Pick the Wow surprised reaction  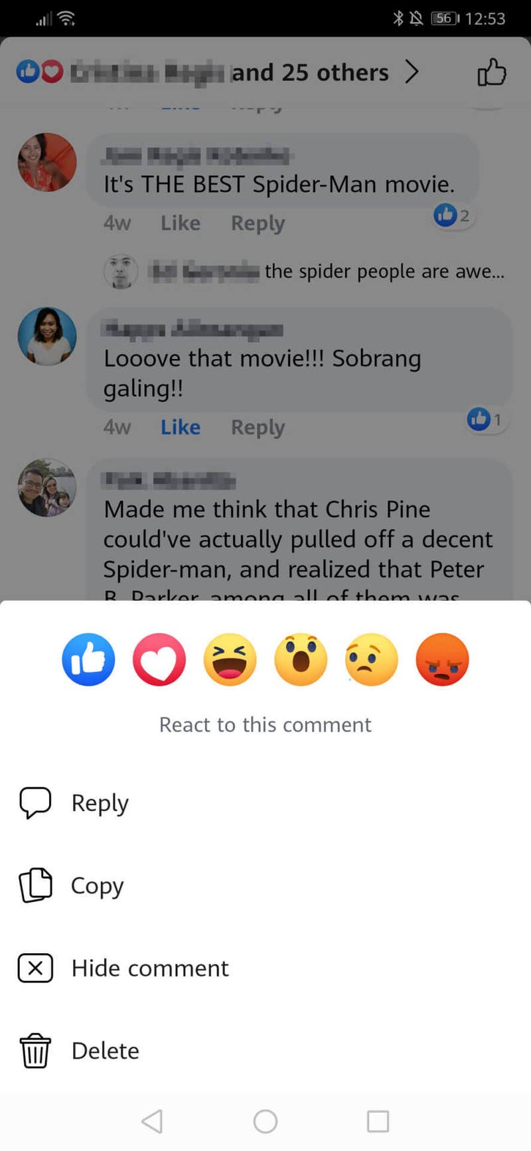(301, 658)
